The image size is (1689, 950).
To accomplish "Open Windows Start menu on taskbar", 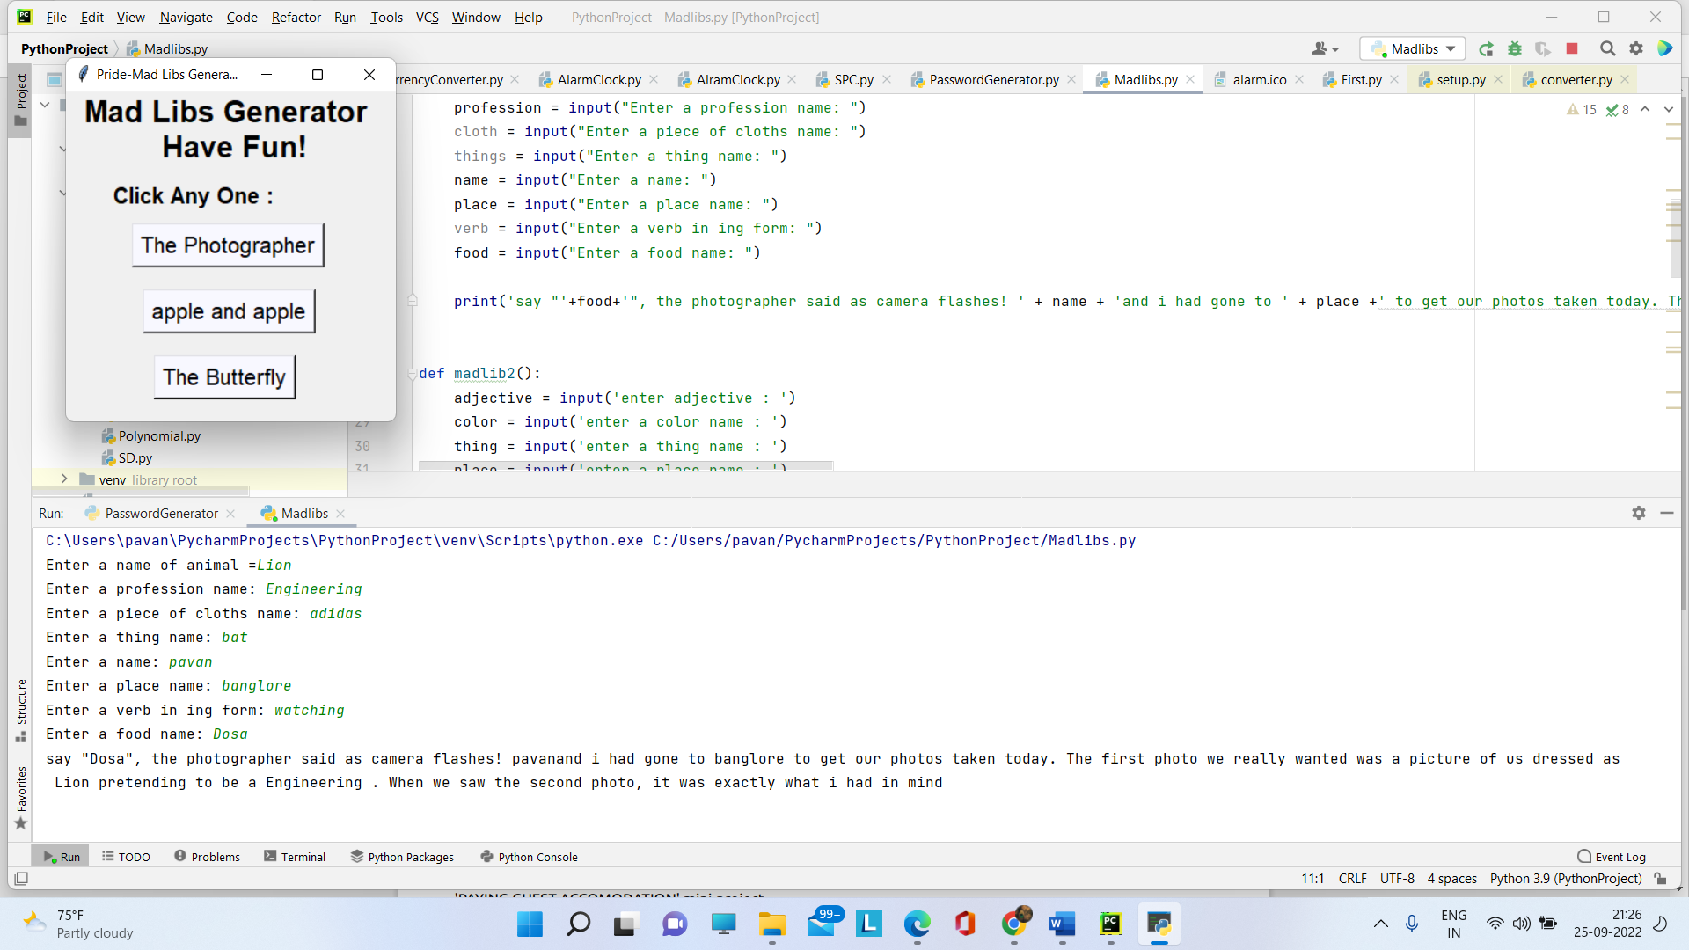I will [530, 924].
